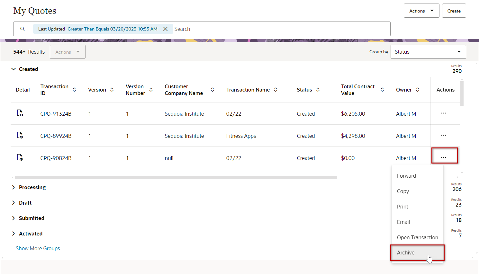
Task: Open the detail icon for CPQ-89924B
Action: pos(20,135)
